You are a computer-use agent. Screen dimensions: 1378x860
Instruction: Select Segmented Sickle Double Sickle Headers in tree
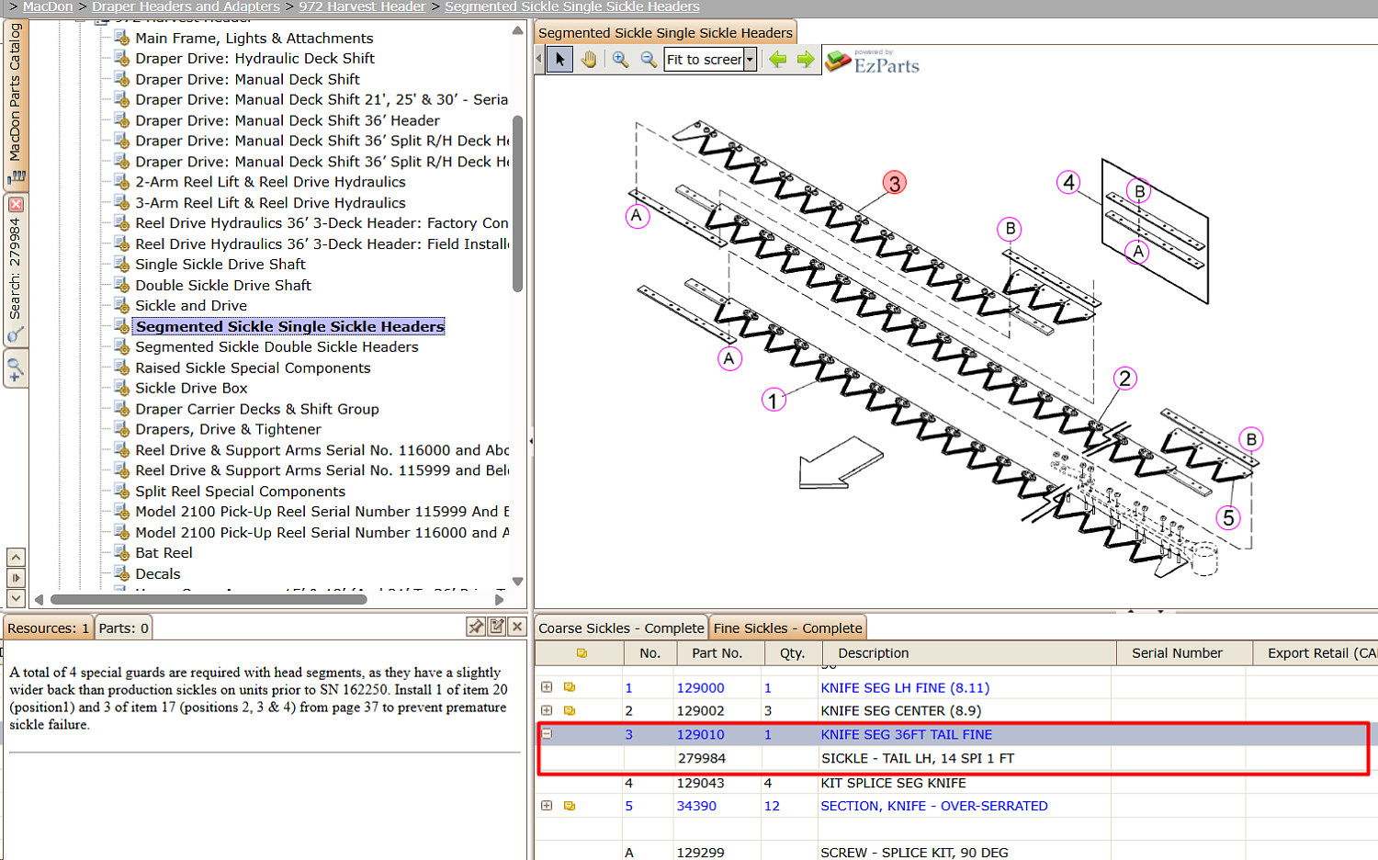tap(277, 347)
